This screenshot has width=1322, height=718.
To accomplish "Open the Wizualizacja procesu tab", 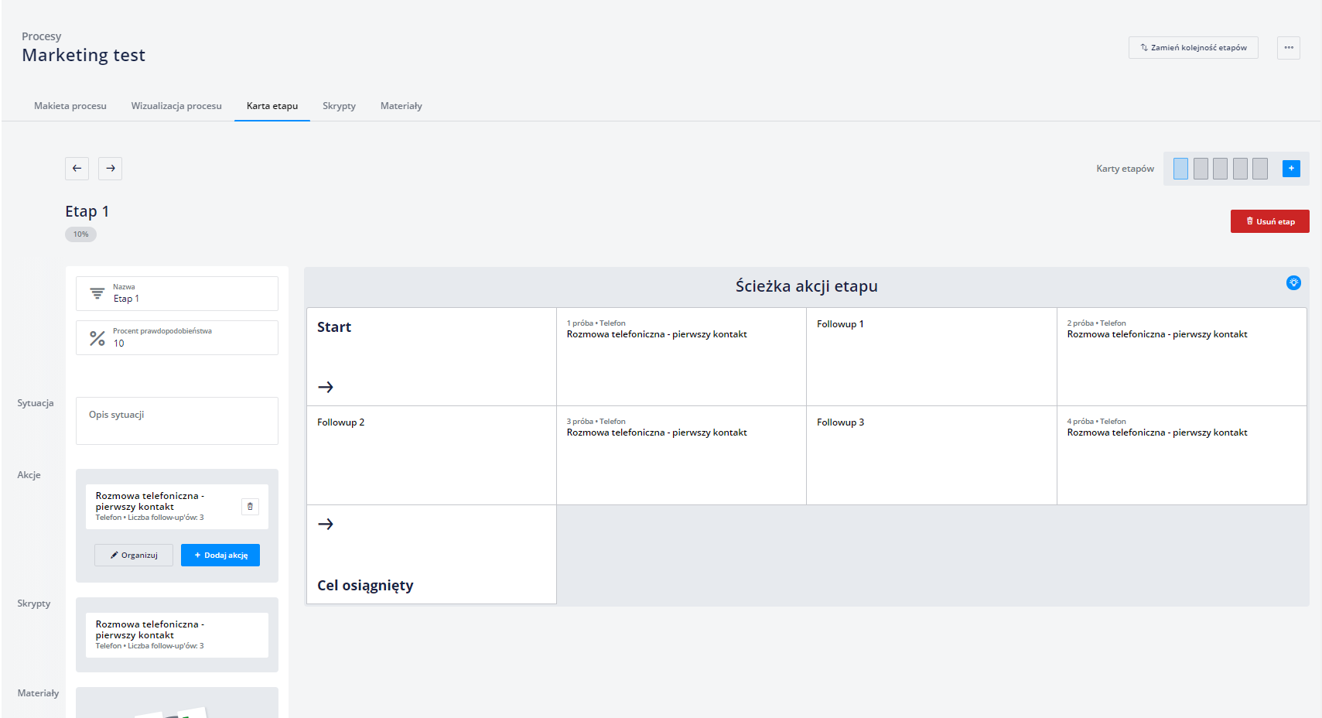I will pos(176,106).
